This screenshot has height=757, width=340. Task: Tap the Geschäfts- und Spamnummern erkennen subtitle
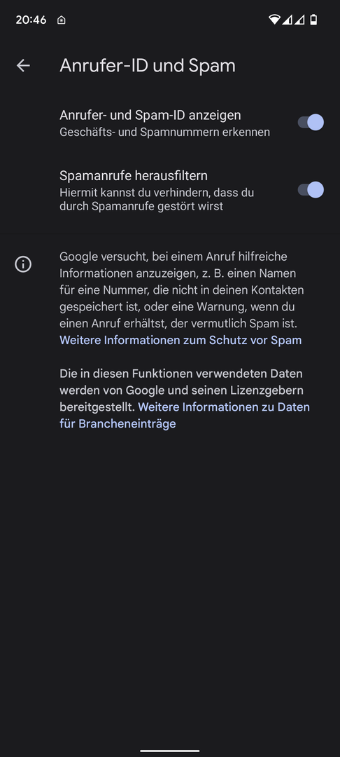tap(164, 132)
